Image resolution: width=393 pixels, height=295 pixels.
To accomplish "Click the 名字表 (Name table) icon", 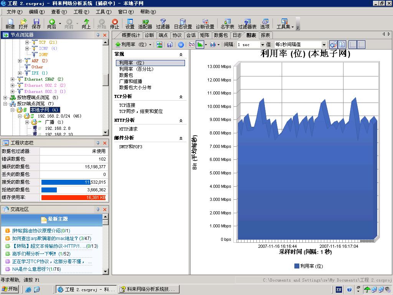I will (227, 22).
